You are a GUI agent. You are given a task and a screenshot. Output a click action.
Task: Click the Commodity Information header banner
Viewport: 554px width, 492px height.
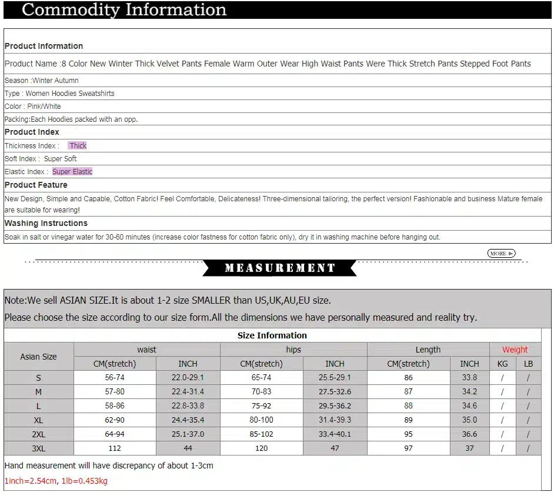(277, 9)
